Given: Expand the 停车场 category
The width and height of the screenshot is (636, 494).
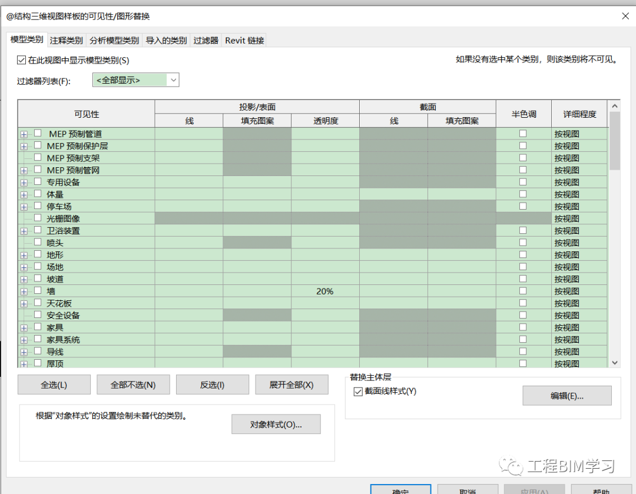Looking at the screenshot, I should 24,207.
